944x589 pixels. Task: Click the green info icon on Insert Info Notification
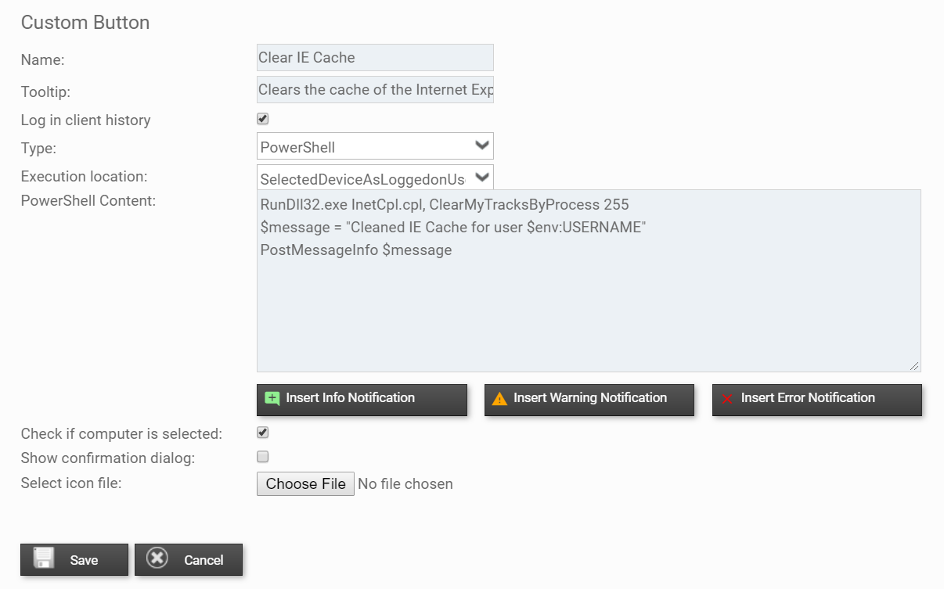click(x=272, y=399)
